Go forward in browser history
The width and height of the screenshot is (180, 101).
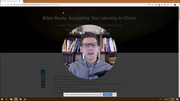point(5,5)
